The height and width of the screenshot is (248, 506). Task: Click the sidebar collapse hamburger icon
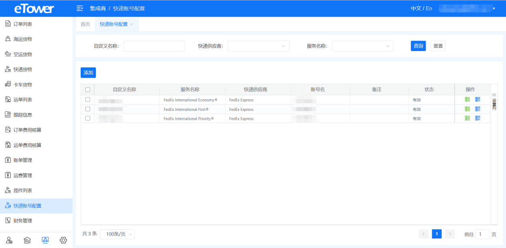pyautogui.click(x=79, y=8)
